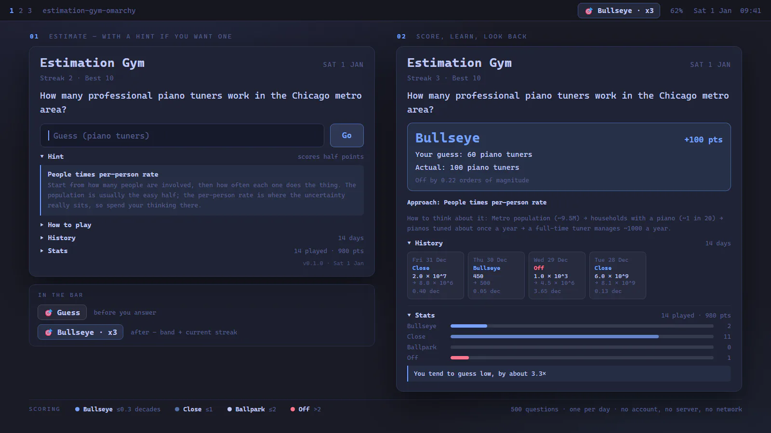Switch to workspace 2
Image resolution: width=771 pixels, height=433 pixels.
pos(21,11)
